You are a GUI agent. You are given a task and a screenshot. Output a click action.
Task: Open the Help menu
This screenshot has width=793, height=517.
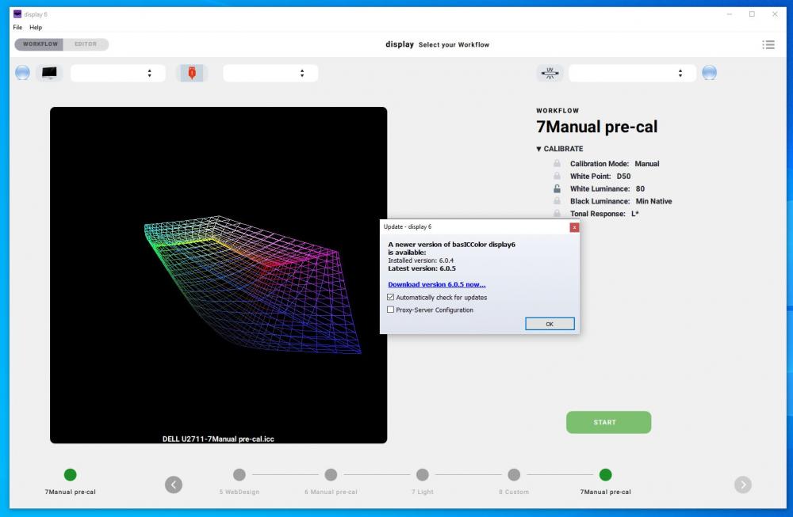(x=36, y=27)
